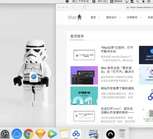Click the purple crash-report thumbnail
Viewport: 153px width, 139px height.
click(x=84, y=75)
